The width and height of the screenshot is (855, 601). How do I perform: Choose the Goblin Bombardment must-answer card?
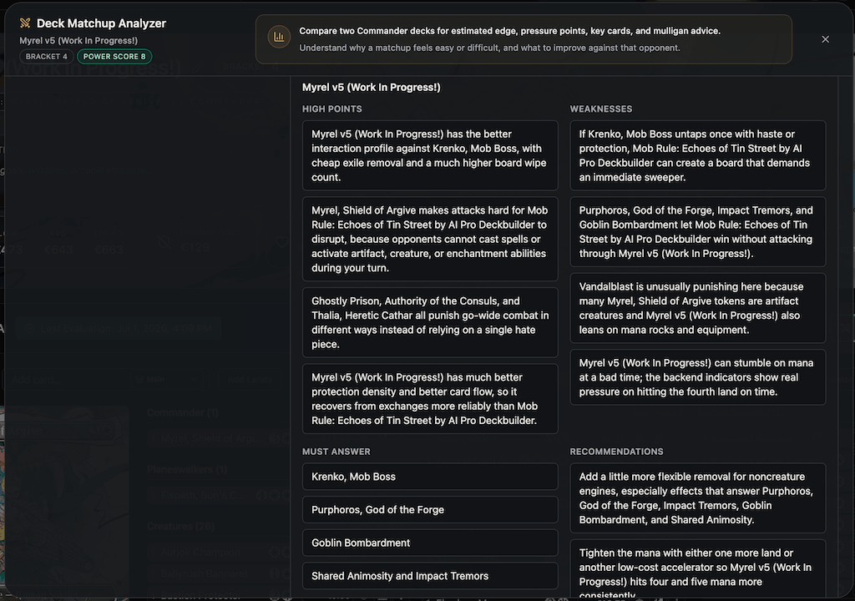(430, 543)
